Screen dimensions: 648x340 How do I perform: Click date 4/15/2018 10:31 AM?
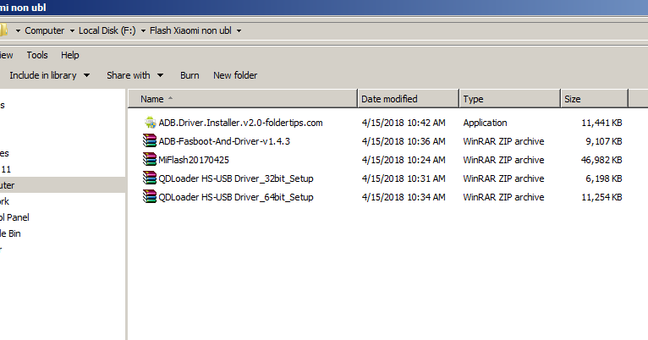(x=404, y=178)
